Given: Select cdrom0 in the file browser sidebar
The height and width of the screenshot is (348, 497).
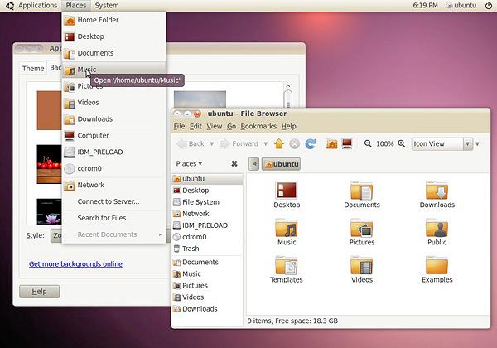Looking at the screenshot, I should click(x=208, y=237).
